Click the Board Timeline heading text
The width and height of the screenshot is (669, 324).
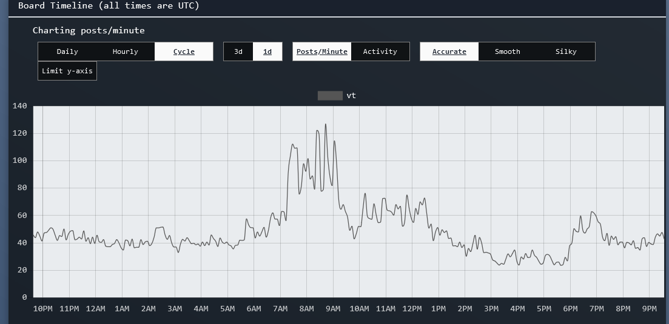[109, 6]
